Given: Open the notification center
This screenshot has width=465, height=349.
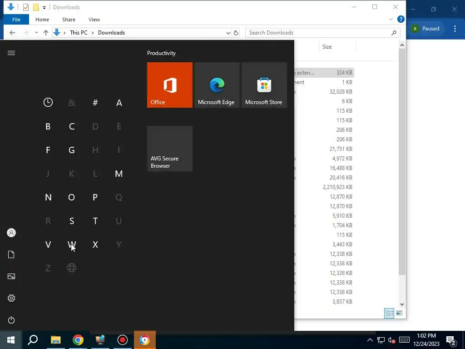Looking at the screenshot, I should point(451,340).
